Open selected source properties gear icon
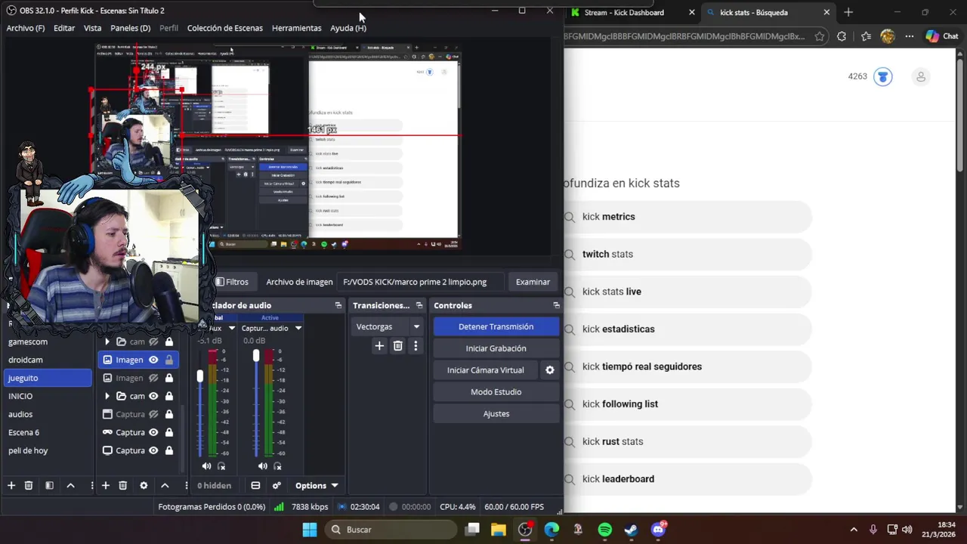The image size is (967, 544). pos(144,485)
